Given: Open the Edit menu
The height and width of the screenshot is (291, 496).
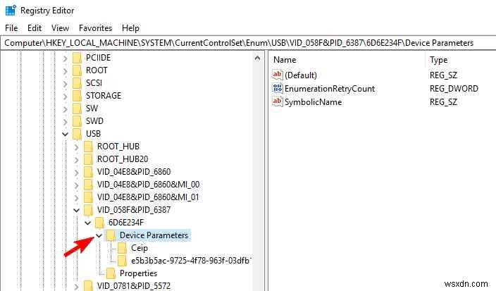Looking at the screenshot, I should (x=35, y=28).
